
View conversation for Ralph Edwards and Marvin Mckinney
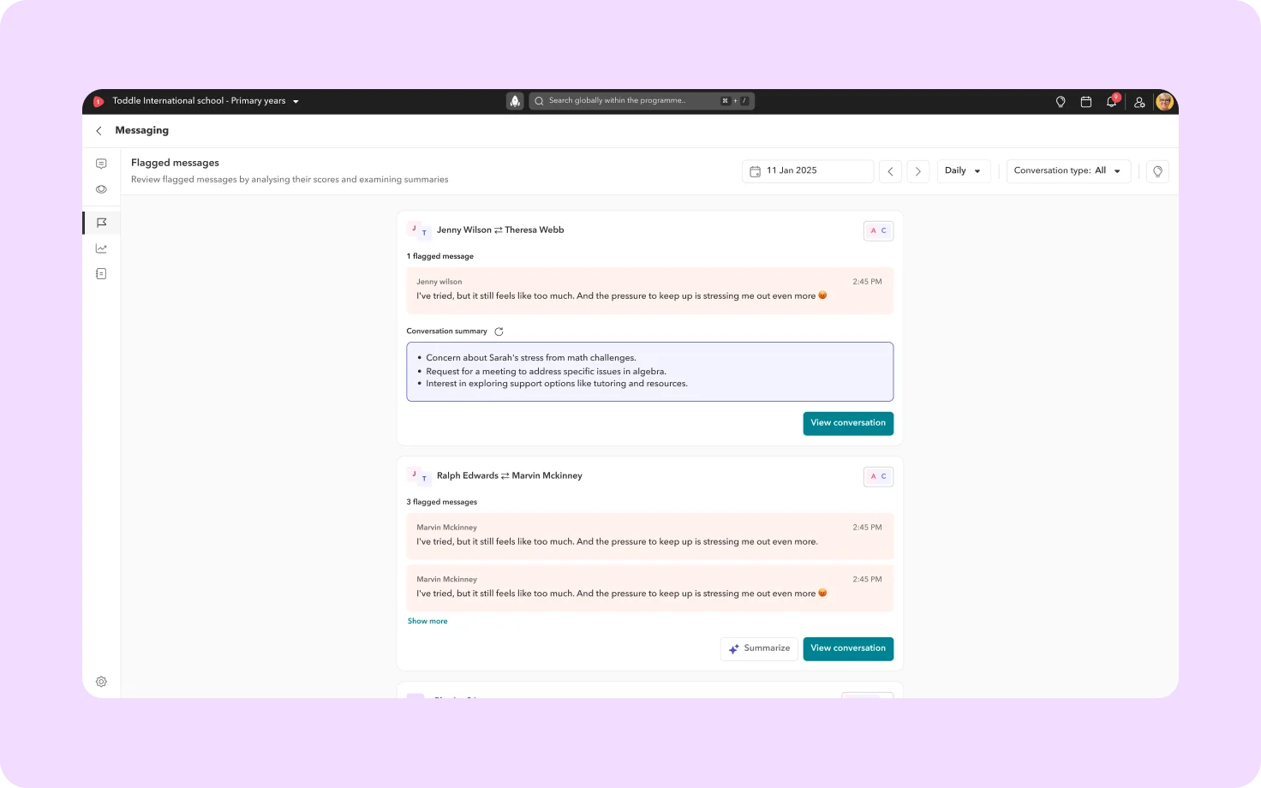848,648
